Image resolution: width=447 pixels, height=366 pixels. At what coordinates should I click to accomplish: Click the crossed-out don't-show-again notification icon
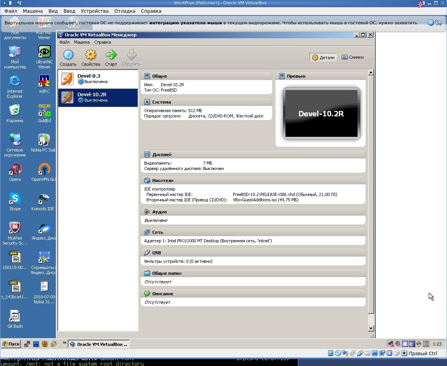tap(438, 23)
